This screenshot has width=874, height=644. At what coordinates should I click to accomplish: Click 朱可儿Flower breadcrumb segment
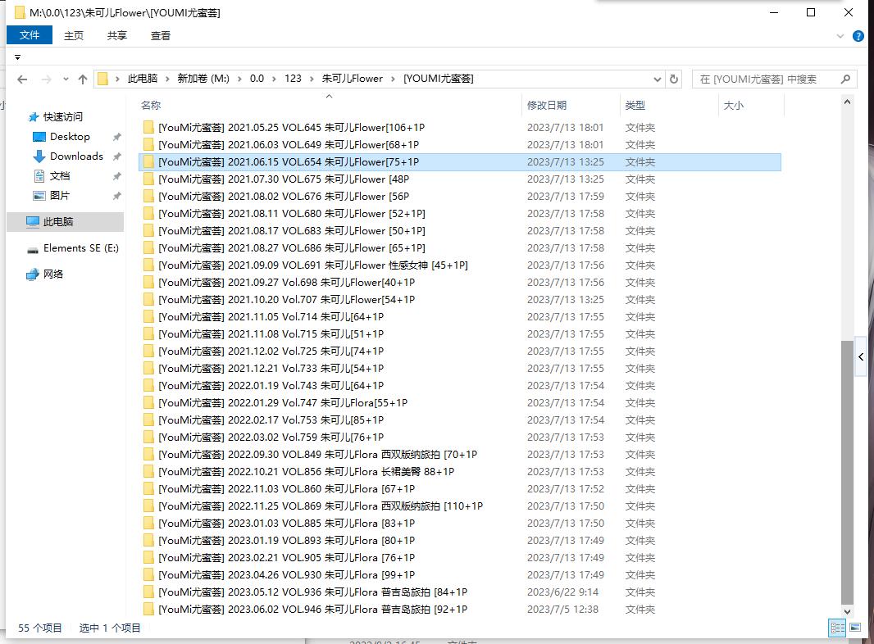coord(353,79)
